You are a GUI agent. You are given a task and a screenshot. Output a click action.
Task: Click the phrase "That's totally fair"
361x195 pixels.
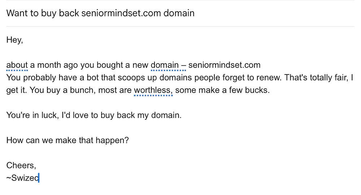[316, 78]
